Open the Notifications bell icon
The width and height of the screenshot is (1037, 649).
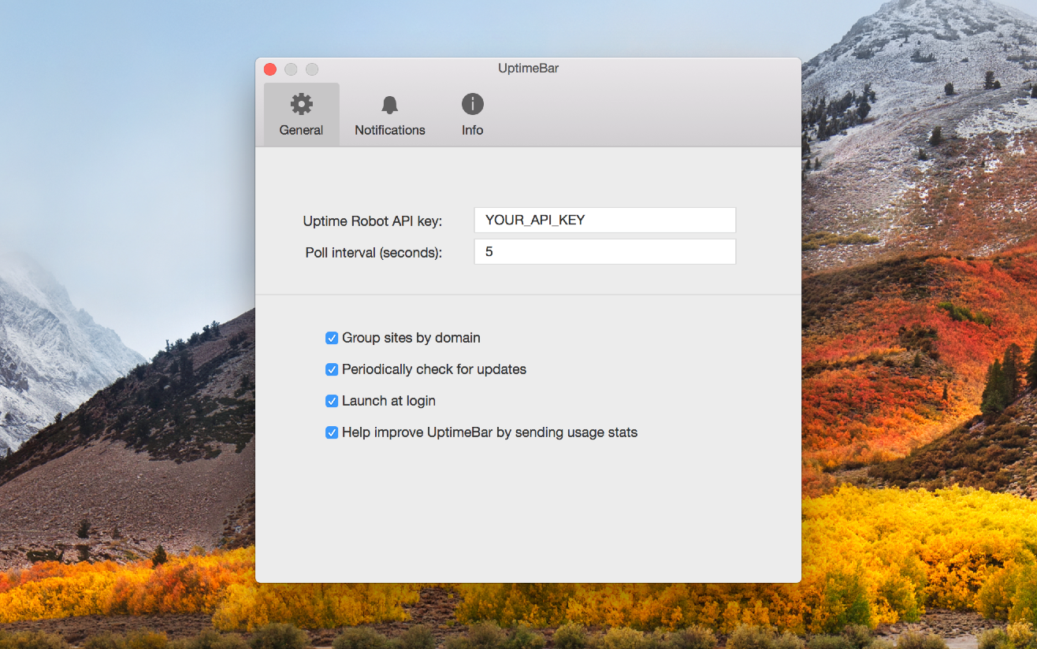389,105
